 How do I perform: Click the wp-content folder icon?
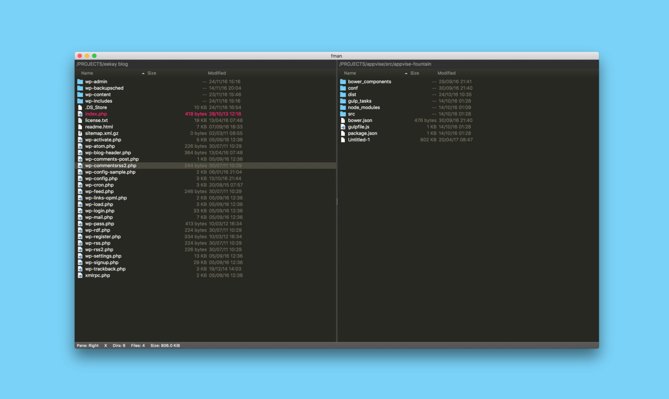coord(80,95)
